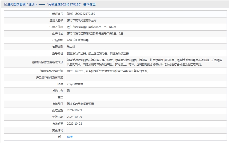Click expiry date 2029-10-08

(x=75, y=124)
